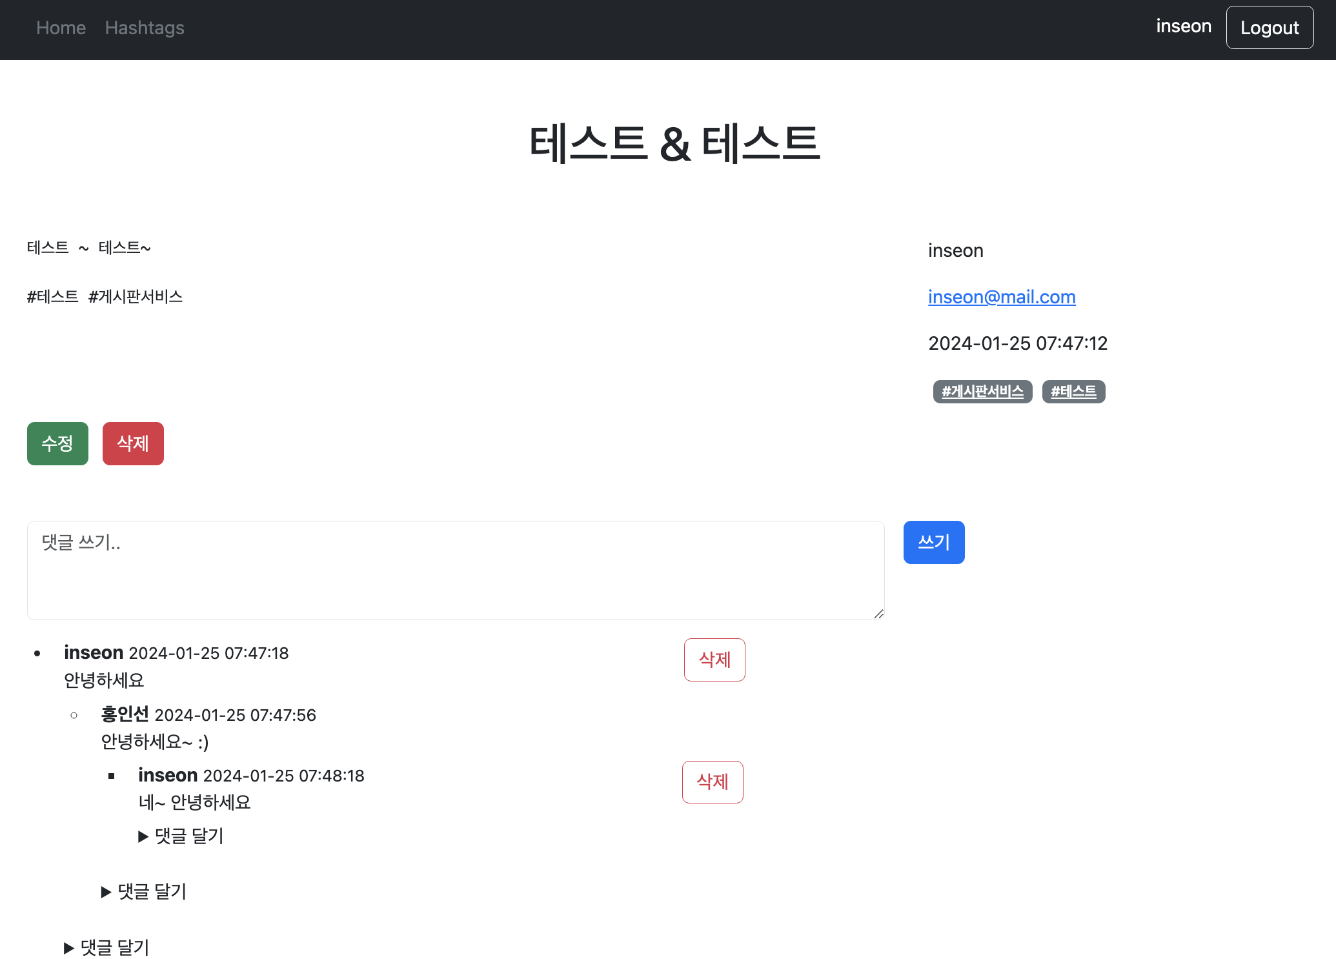Delete the 네~ 안녕하세요 reply comment
The image size is (1336, 959).
coord(712,782)
